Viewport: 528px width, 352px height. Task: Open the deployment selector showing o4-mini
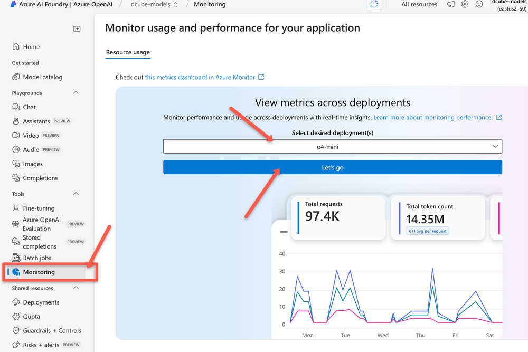pos(333,146)
